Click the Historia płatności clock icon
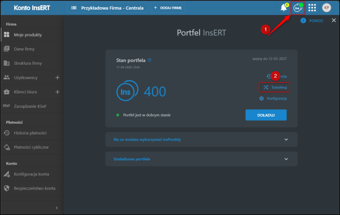This screenshot has width=340, height=215. coord(7,133)
